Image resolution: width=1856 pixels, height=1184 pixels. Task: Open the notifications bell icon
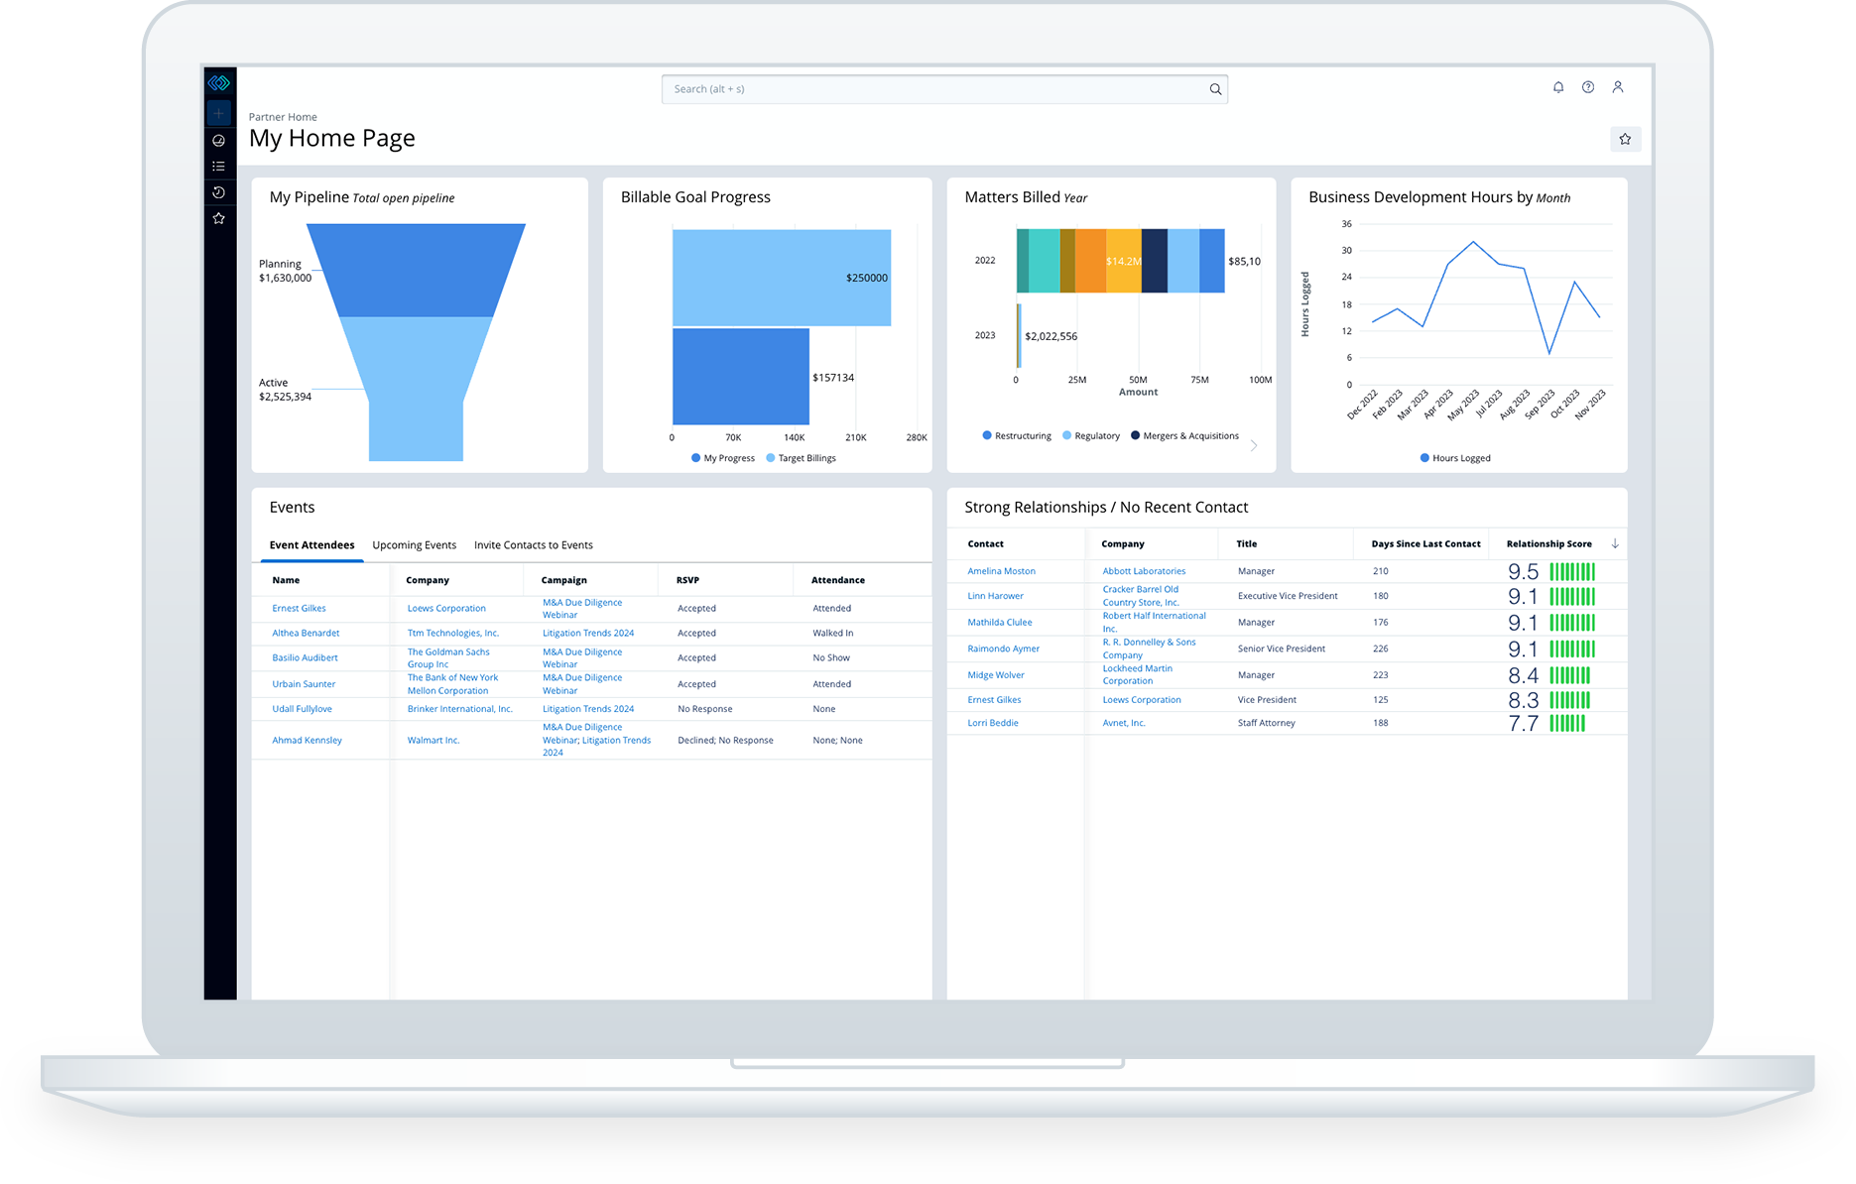1558,87
